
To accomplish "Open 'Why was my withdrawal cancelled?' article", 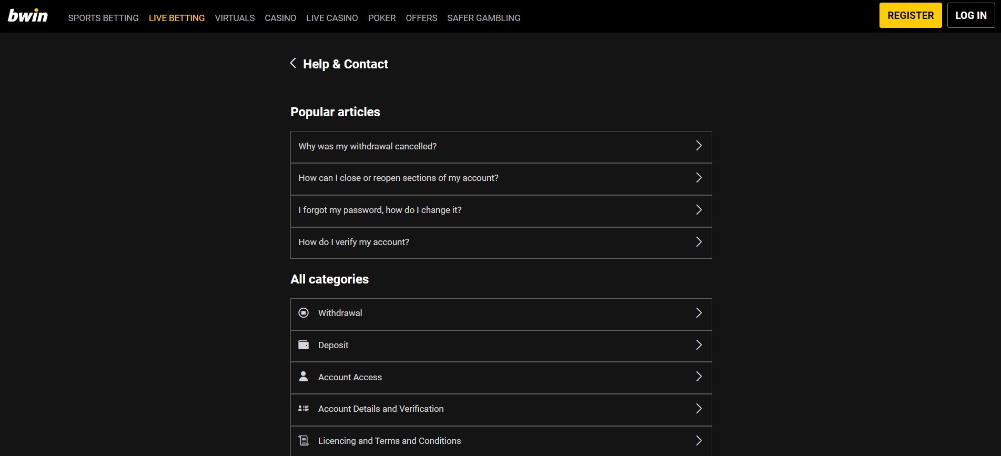I will tap(501, 147).
